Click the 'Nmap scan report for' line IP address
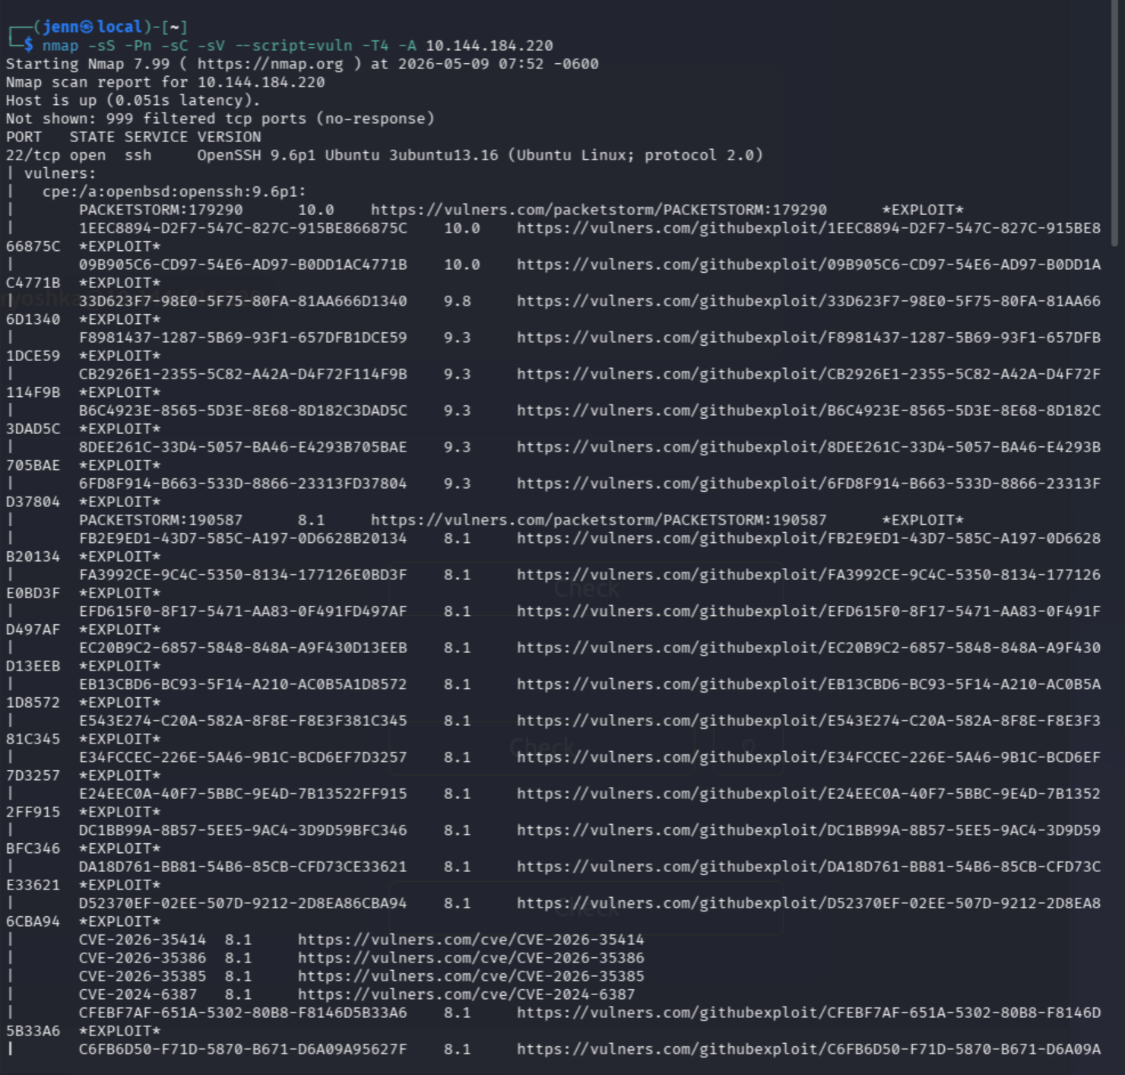Viewport: 1125px width, 1075px height. (261, 82)
